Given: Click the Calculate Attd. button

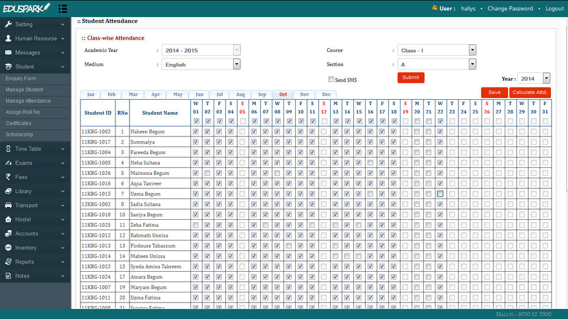Looking at the screenshot, I should point(530,92).
